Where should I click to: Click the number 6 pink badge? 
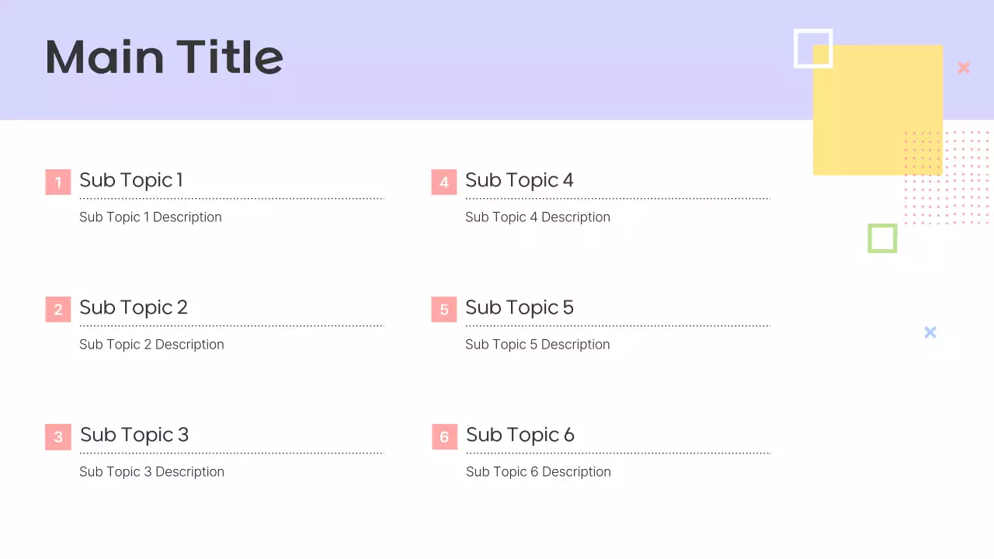[444, 437]
